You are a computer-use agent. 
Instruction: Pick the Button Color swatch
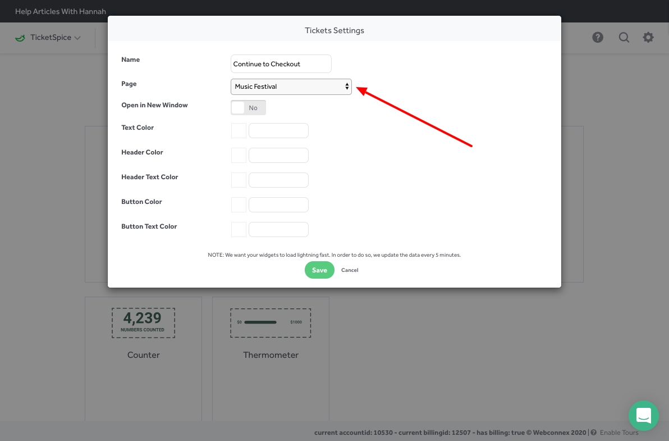(239, 205)
